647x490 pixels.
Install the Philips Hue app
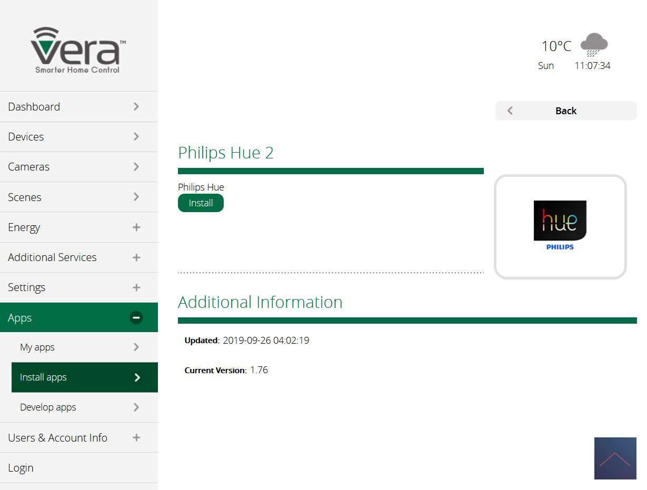click(201, 203)
